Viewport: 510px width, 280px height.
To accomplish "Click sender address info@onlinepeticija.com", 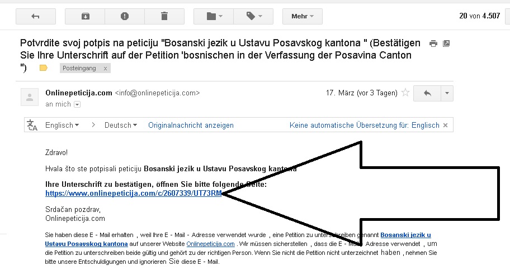I will [158, 93].
